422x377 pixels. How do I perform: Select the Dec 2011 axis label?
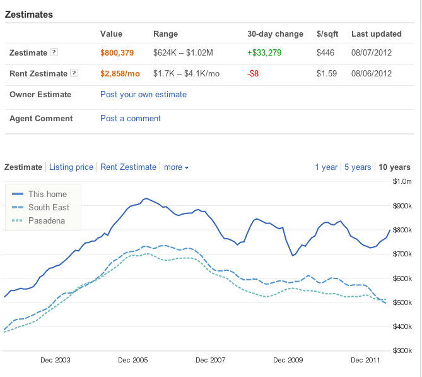point(365,360)
